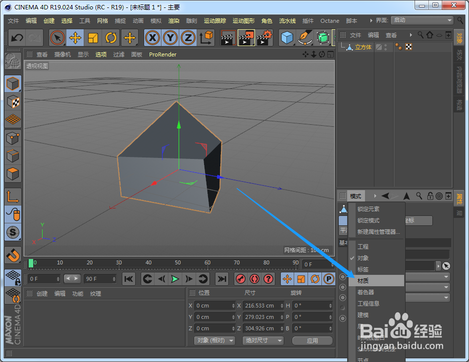Screen dimensions: 469x362
Task: Open Octane menu
Action: pos(330,21)
